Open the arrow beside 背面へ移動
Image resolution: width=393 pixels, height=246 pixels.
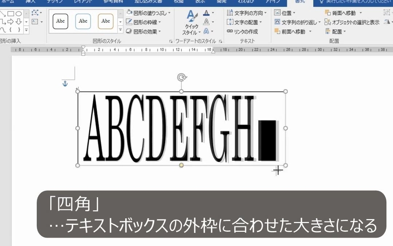point(361,13)
